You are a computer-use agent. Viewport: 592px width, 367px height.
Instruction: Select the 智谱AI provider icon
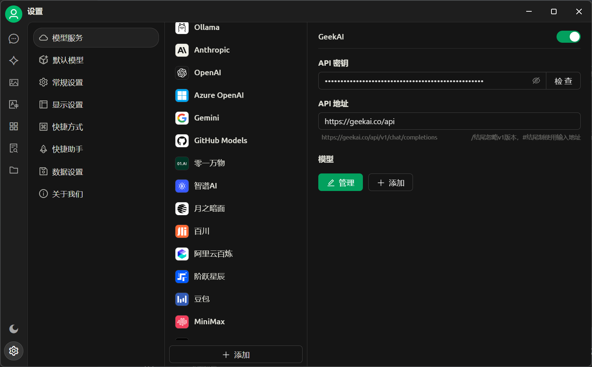coord(182,186)
